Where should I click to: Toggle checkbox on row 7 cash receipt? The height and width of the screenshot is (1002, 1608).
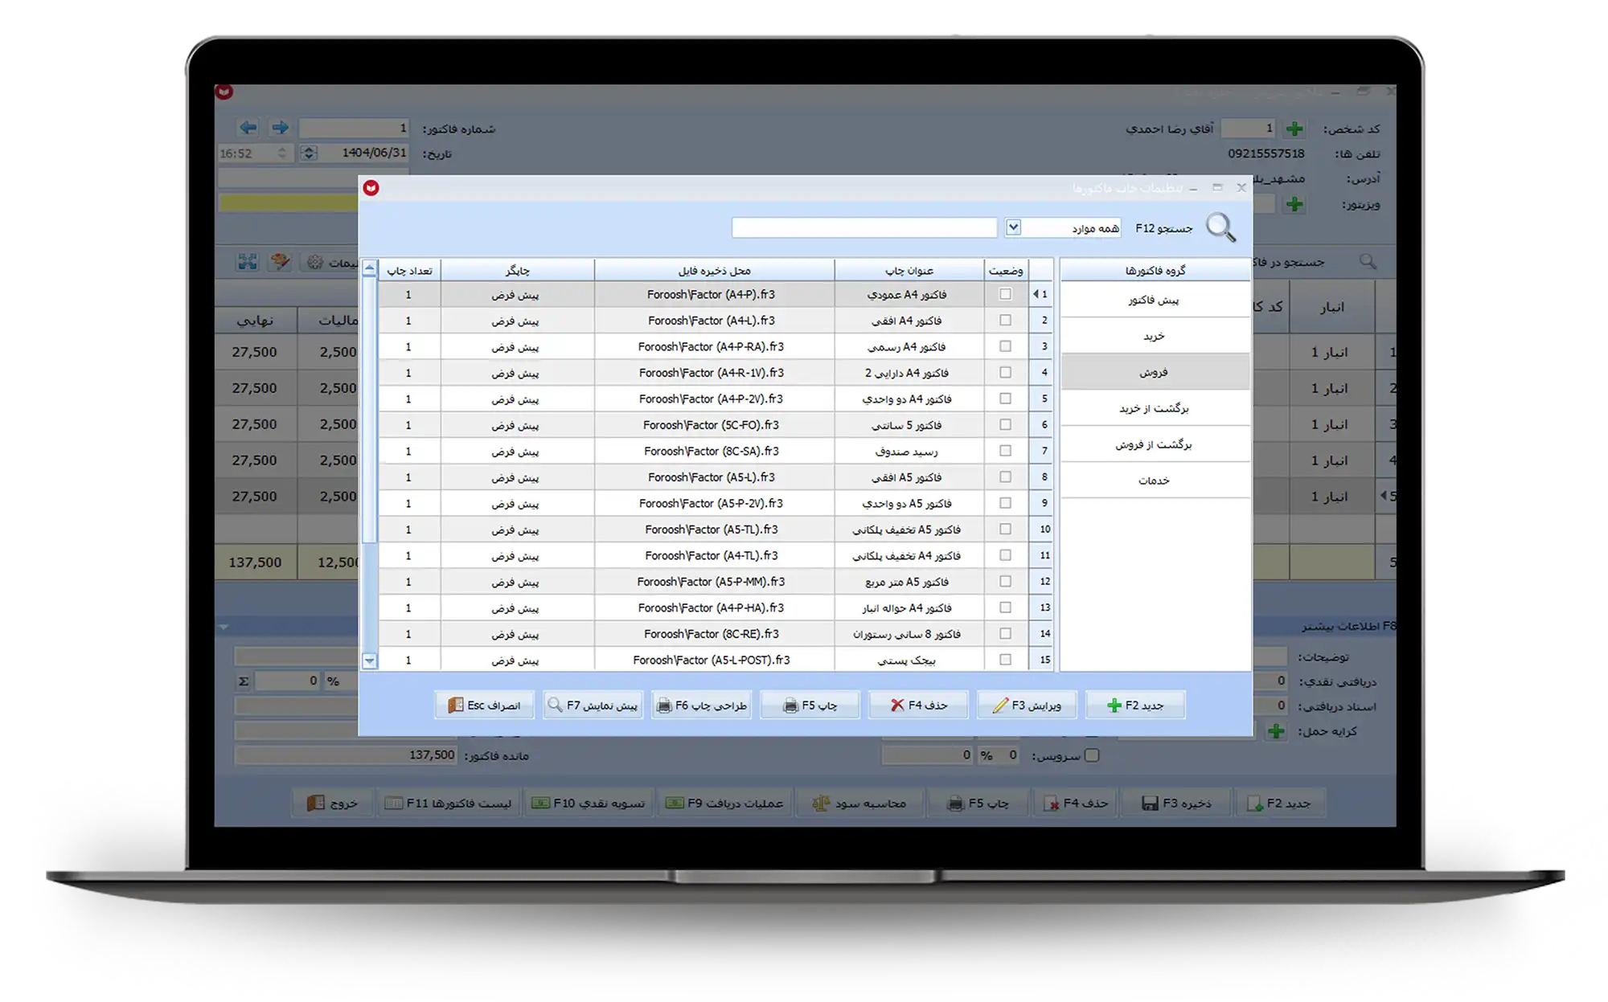(1005, 451)
